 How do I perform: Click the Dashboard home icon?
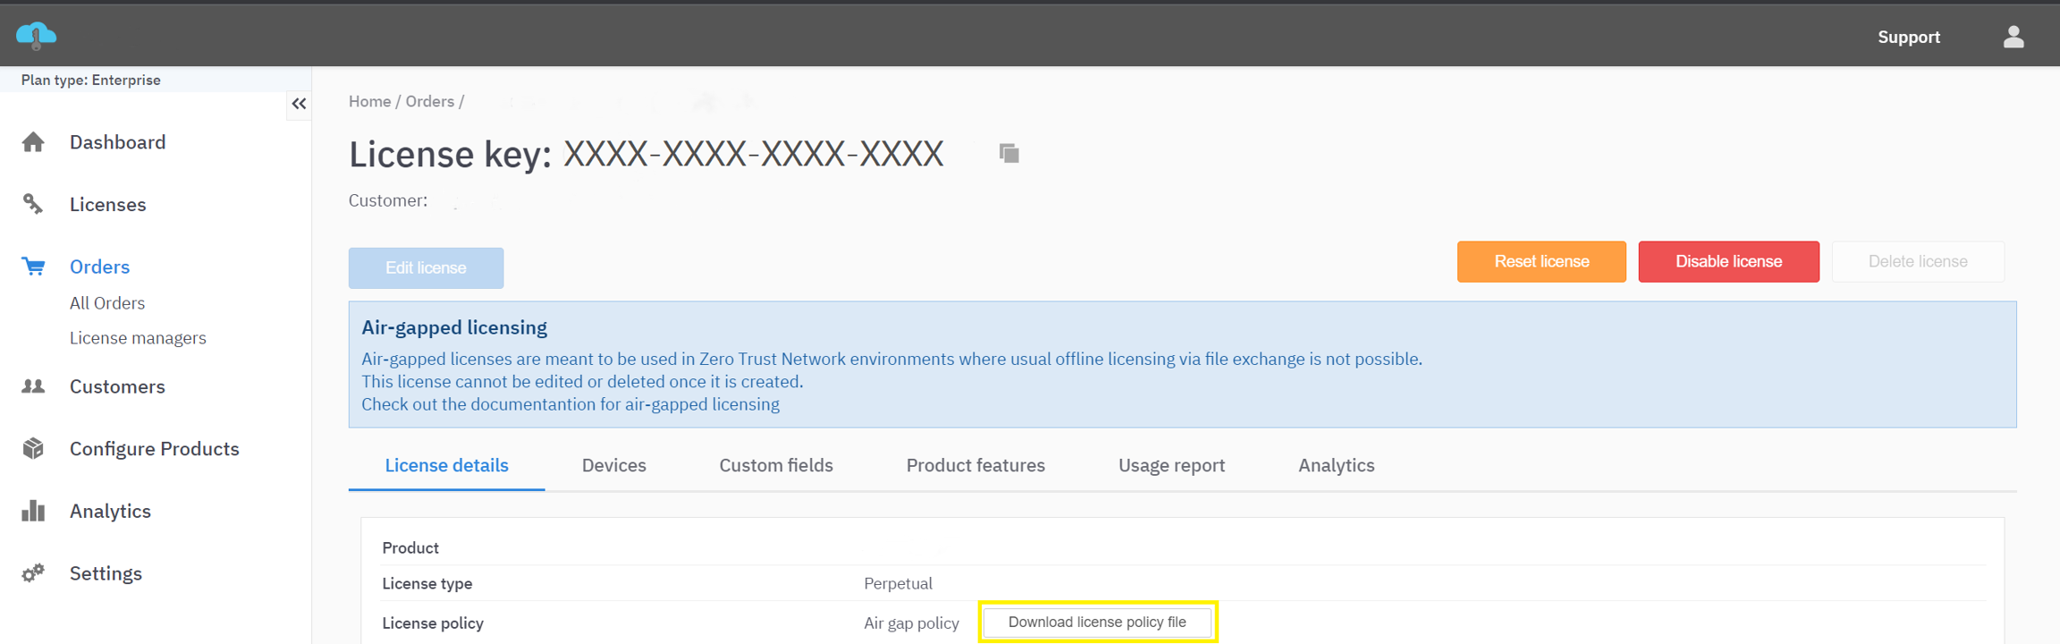point(33,142)
